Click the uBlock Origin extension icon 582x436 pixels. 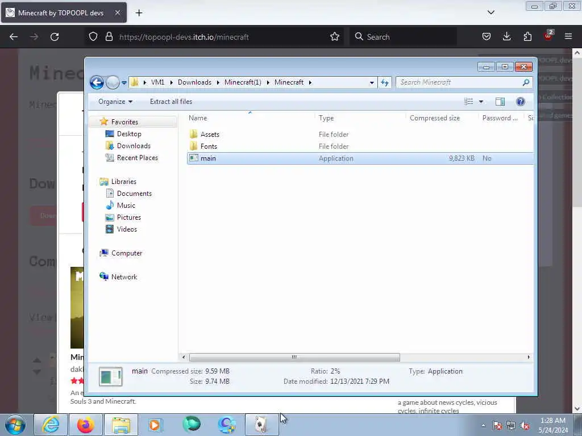pos(548,36)
